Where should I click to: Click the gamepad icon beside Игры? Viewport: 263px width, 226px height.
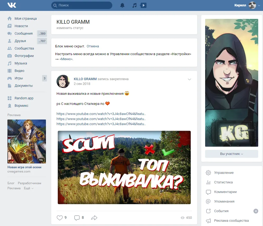(x=10, y=78)
